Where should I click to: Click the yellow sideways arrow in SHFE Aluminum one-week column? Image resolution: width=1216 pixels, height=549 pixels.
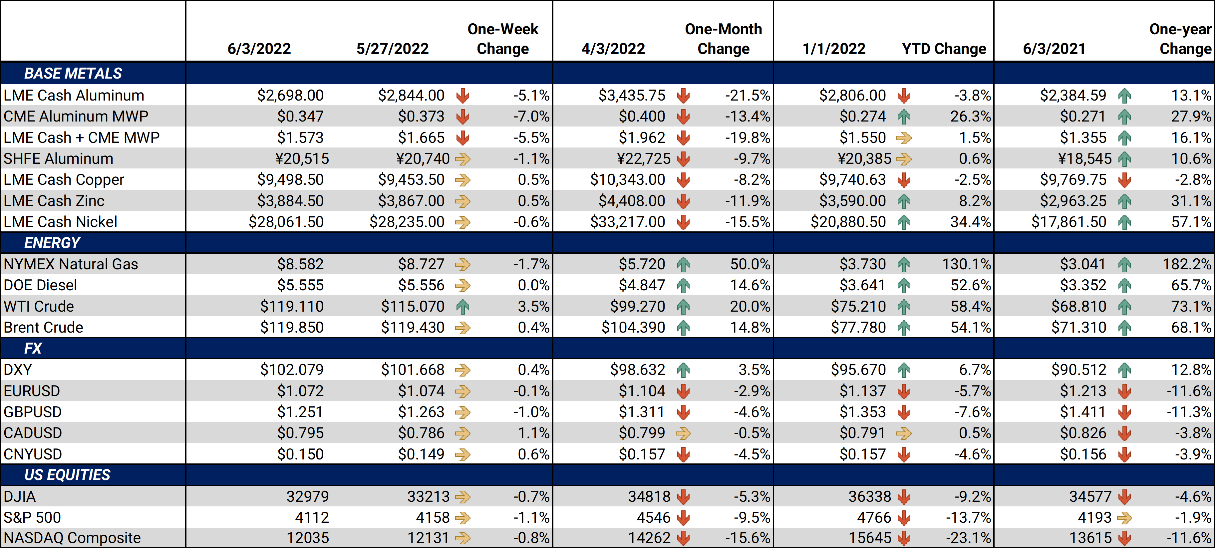pos(462,158)
